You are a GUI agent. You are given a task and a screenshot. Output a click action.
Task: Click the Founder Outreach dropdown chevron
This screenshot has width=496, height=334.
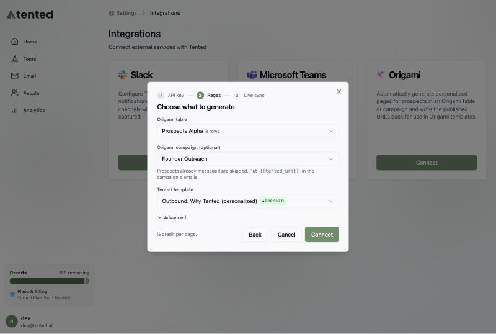(330, 159)
